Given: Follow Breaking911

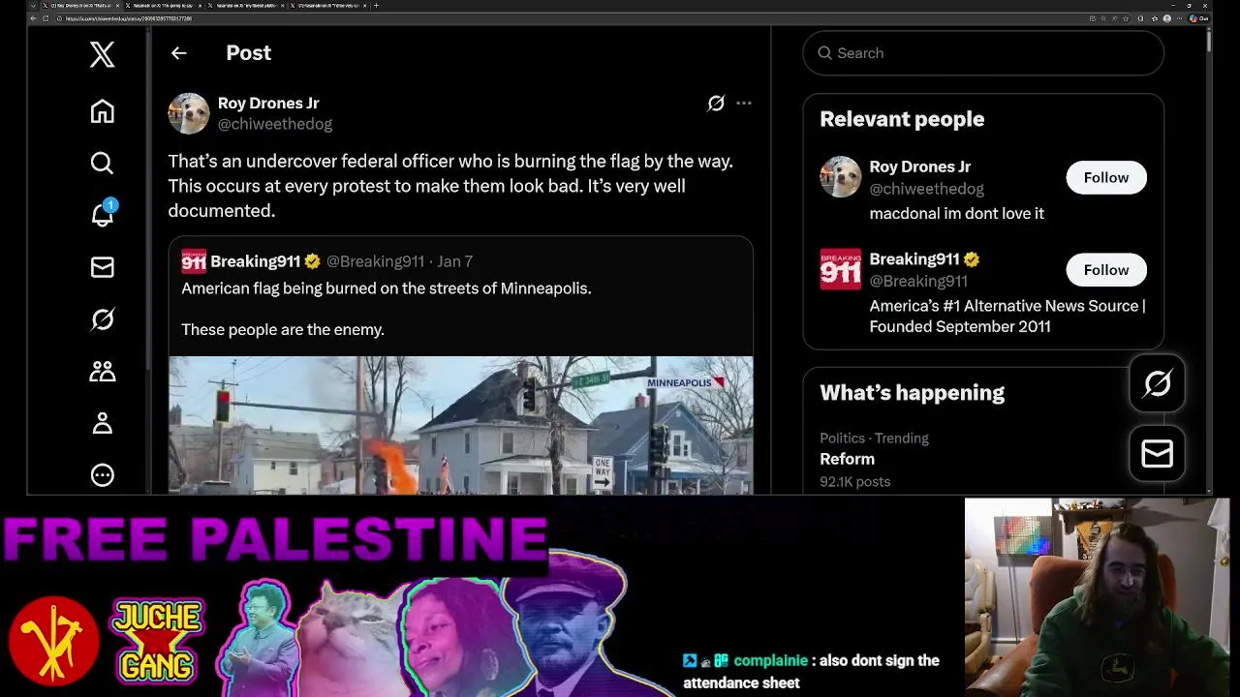Looking at the screenshot, I should (x=1106, y=270).
